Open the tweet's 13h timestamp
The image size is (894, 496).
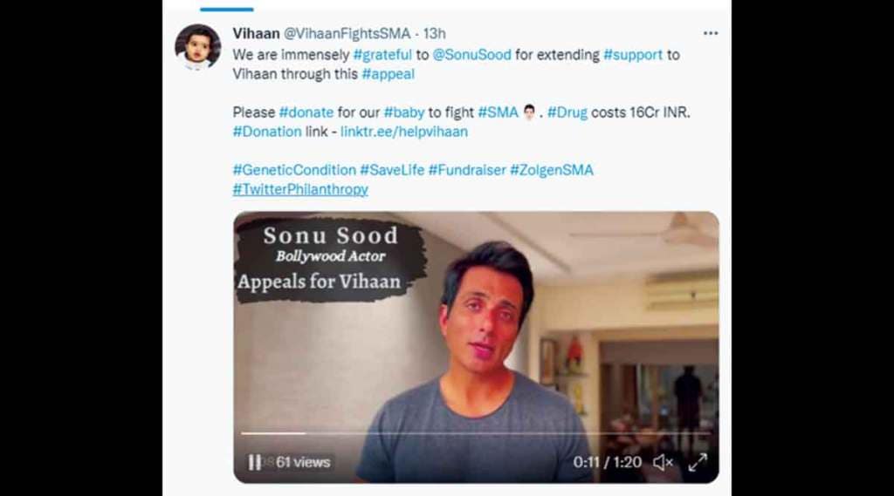434,33
